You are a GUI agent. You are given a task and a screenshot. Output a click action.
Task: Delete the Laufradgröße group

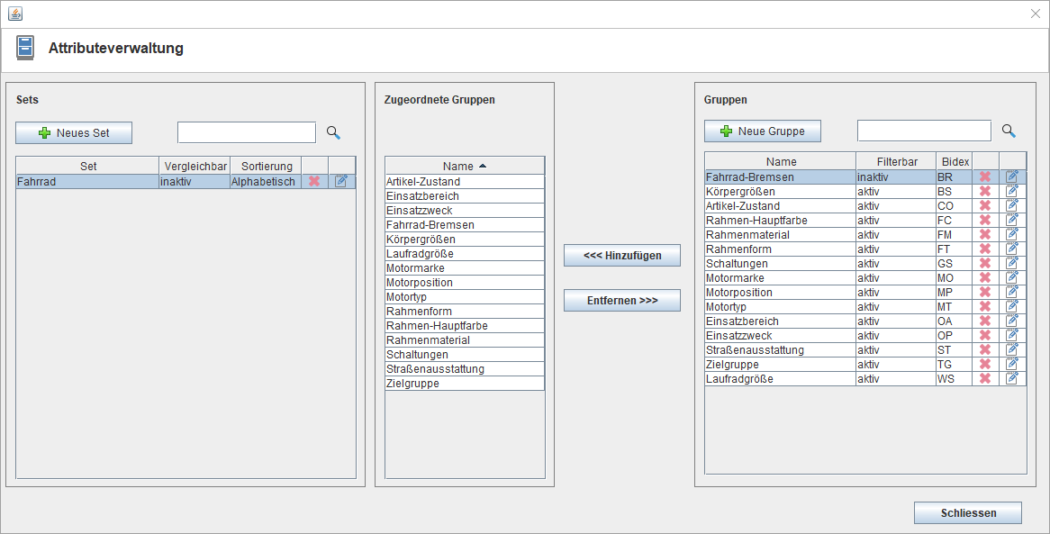(985, 379)
